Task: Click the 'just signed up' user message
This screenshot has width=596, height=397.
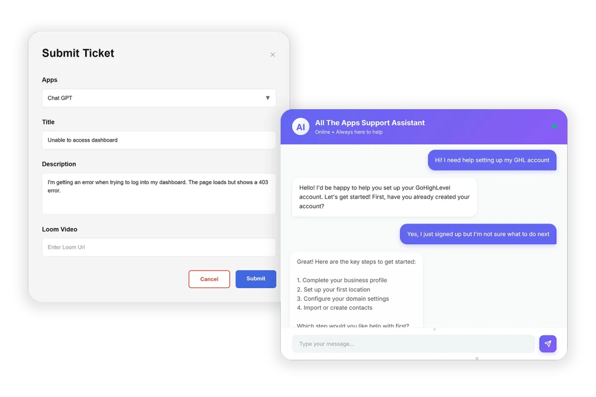Action: point(478,234)
